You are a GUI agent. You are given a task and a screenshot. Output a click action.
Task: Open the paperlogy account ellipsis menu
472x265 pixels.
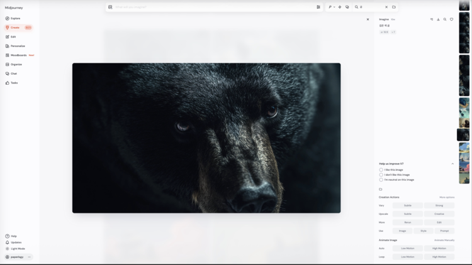[x=29, y=257]
